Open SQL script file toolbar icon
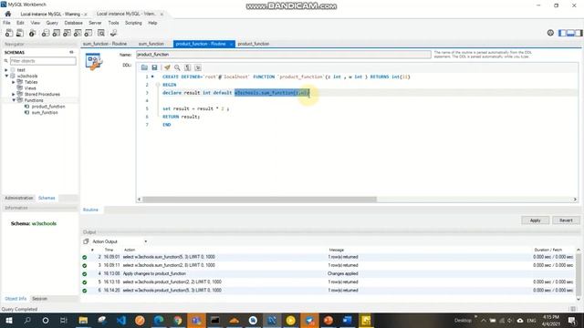This screenshot has width=584, height=328. point(20,33)
